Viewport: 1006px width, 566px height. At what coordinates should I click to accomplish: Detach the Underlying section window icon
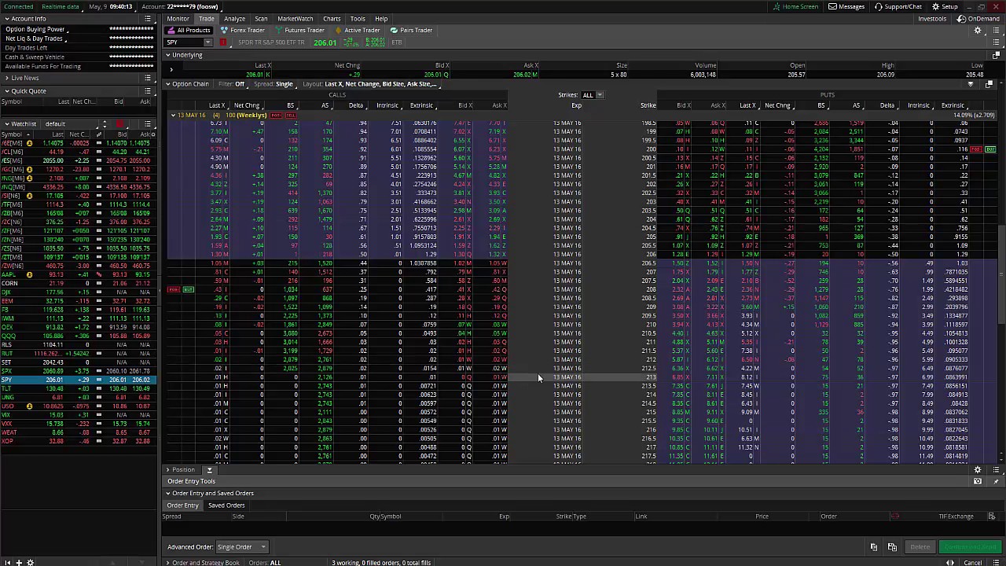(x=996, y=55)
